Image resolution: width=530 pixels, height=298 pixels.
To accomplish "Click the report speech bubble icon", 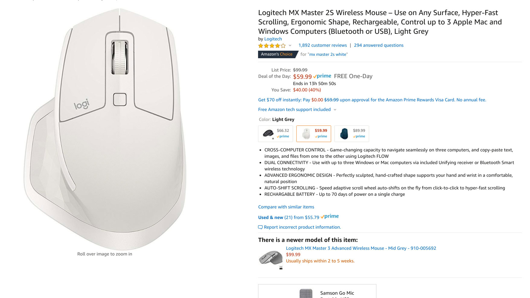I will pyautogui.click(x=260, y=227).
